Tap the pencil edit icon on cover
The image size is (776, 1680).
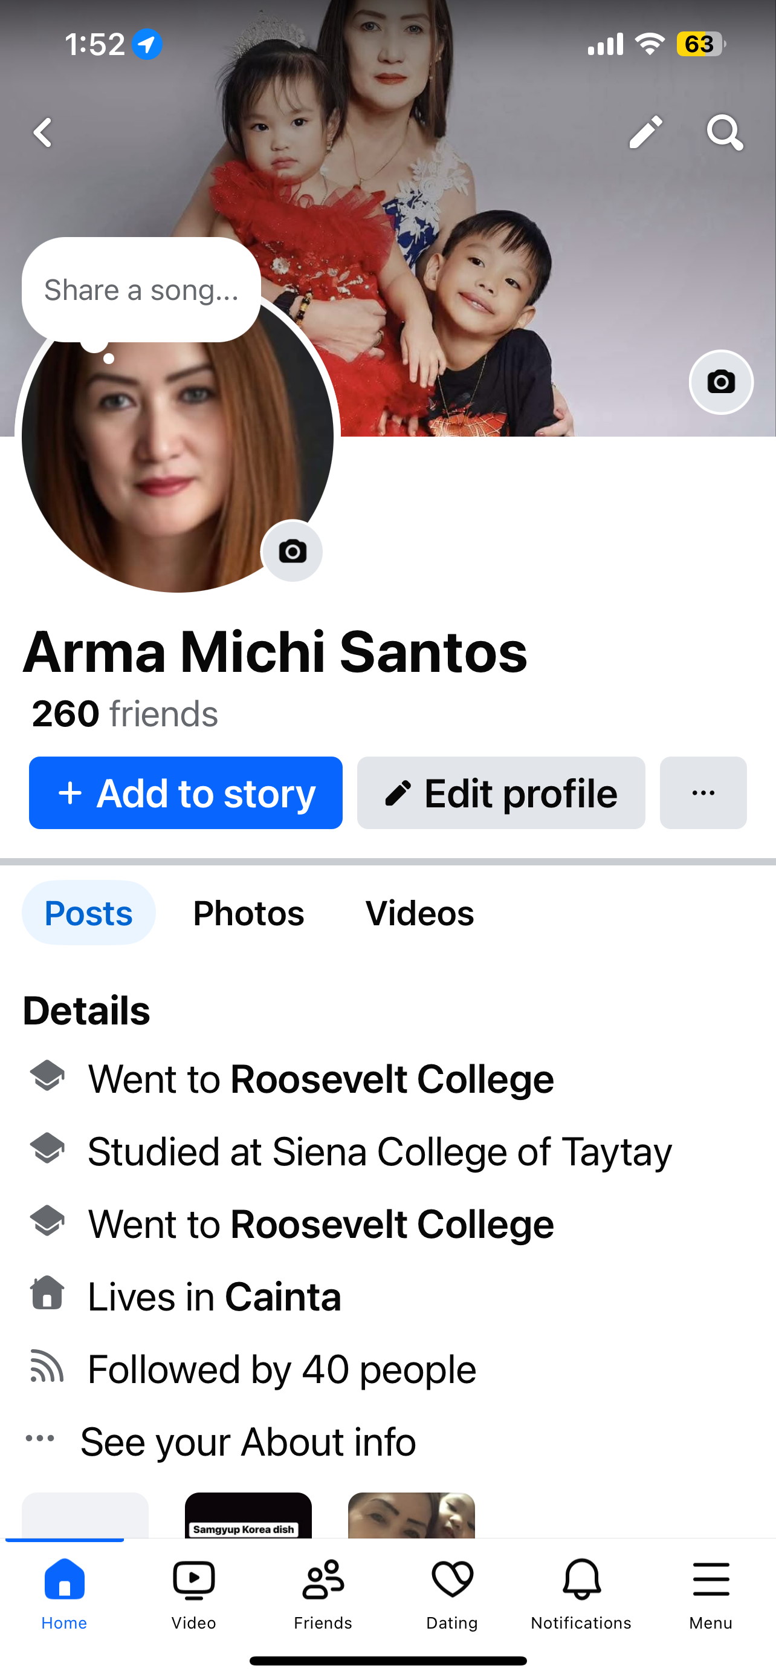coord(645,132)
